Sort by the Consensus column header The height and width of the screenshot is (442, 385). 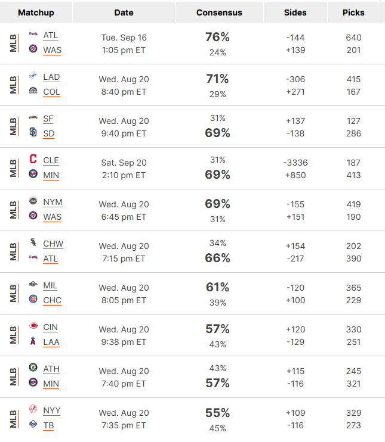[x=219, y=13]
